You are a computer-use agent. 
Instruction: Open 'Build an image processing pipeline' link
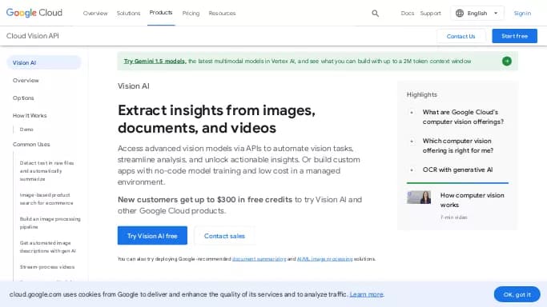click(50, 223)
